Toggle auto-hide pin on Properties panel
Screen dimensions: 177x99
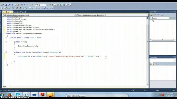[x=173, y=57]
